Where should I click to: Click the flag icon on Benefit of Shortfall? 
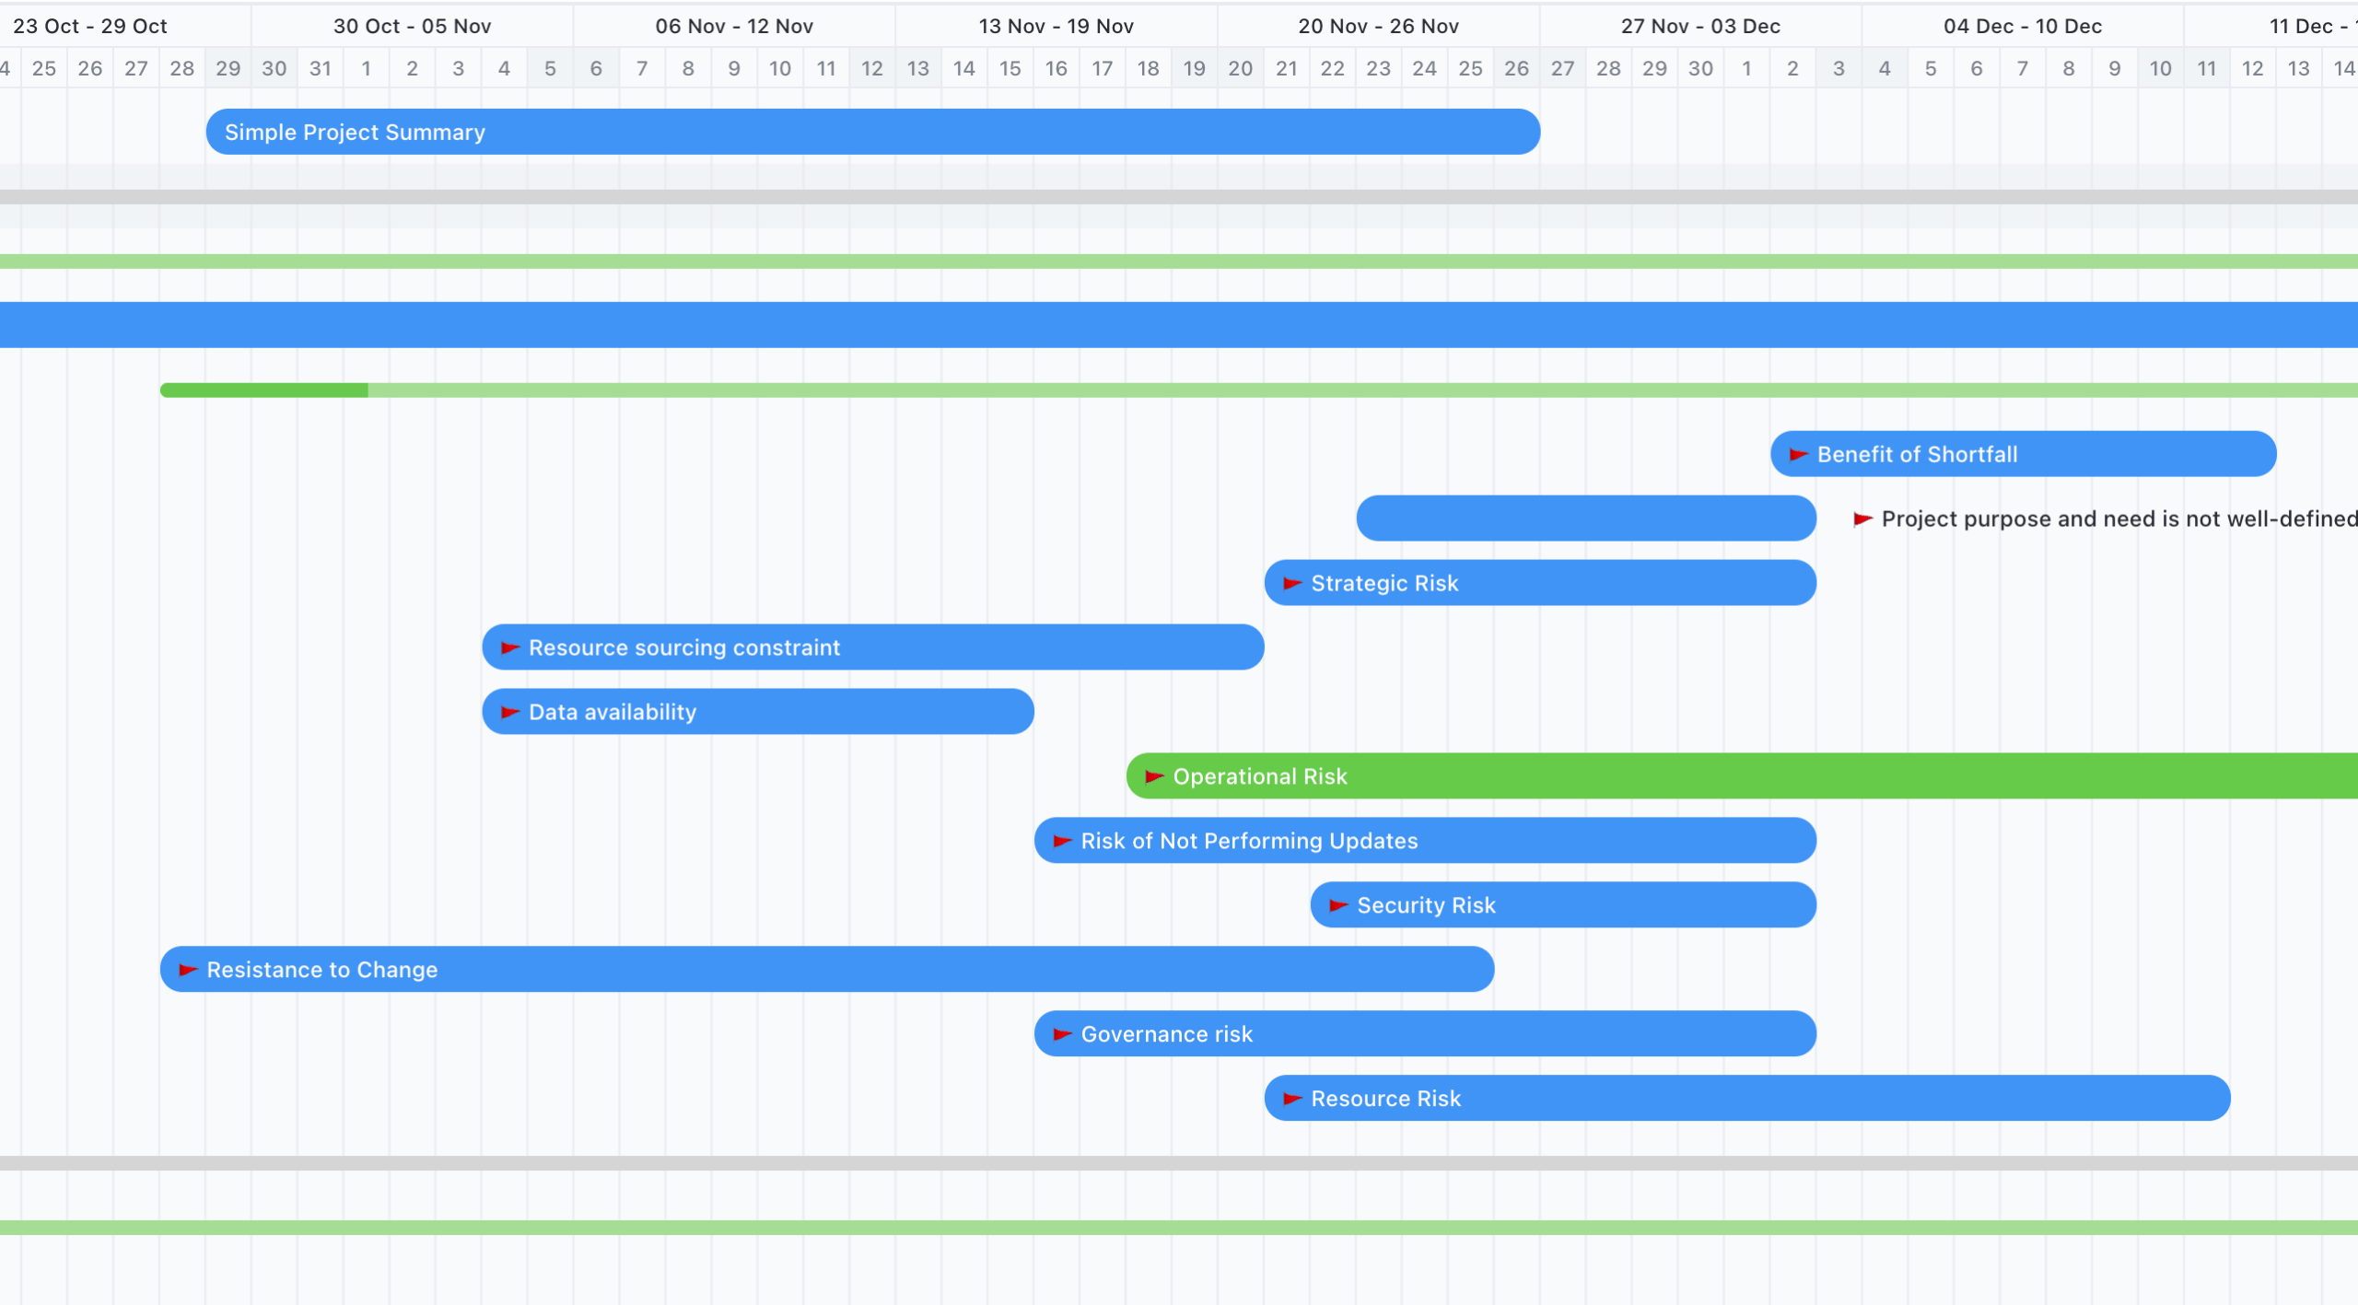pos(1797,454)
